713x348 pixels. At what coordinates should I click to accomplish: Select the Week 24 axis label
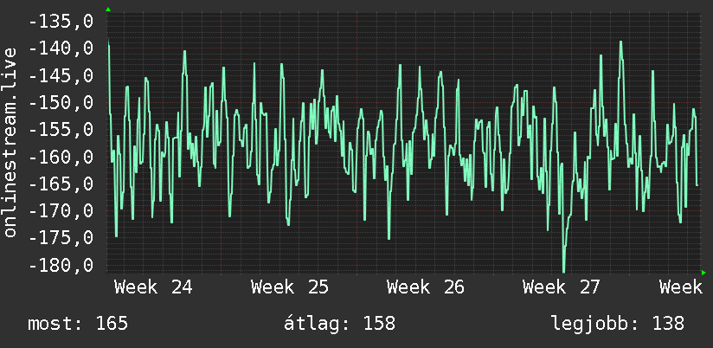click(x=153, y=287)
